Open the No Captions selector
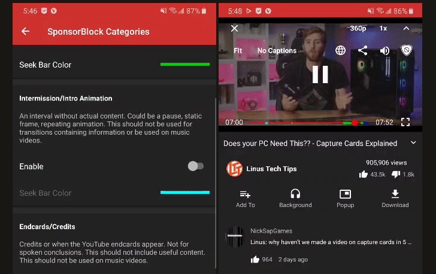 (x=277, y=51)
